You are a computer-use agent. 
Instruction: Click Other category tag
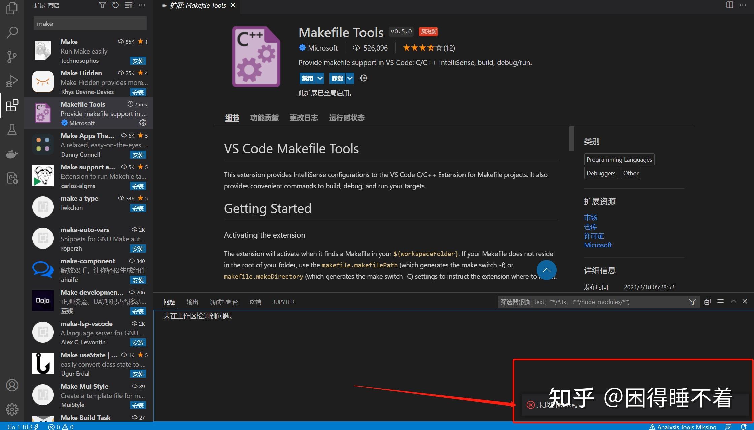[630, 173]
